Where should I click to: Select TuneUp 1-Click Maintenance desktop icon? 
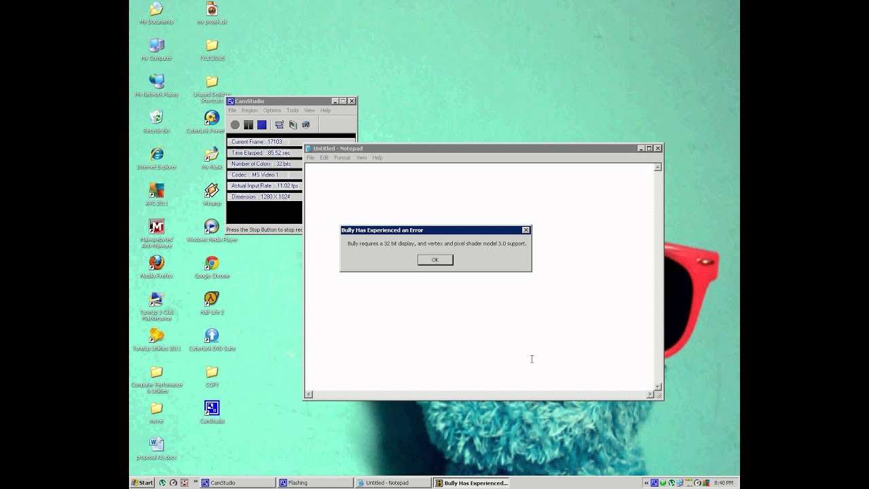(x=156, y=306)
